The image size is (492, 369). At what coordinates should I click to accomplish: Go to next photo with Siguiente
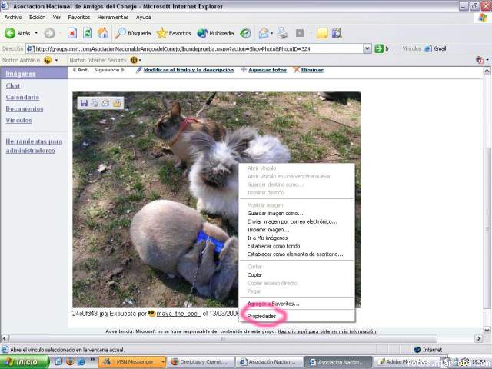pyautogui.click(x=109, y=70)
